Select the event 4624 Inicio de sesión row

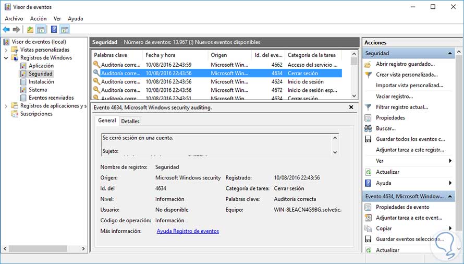[x=217, y=82]
